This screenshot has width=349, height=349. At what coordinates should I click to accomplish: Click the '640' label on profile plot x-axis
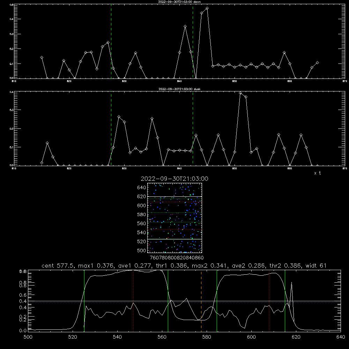(341, 337)
